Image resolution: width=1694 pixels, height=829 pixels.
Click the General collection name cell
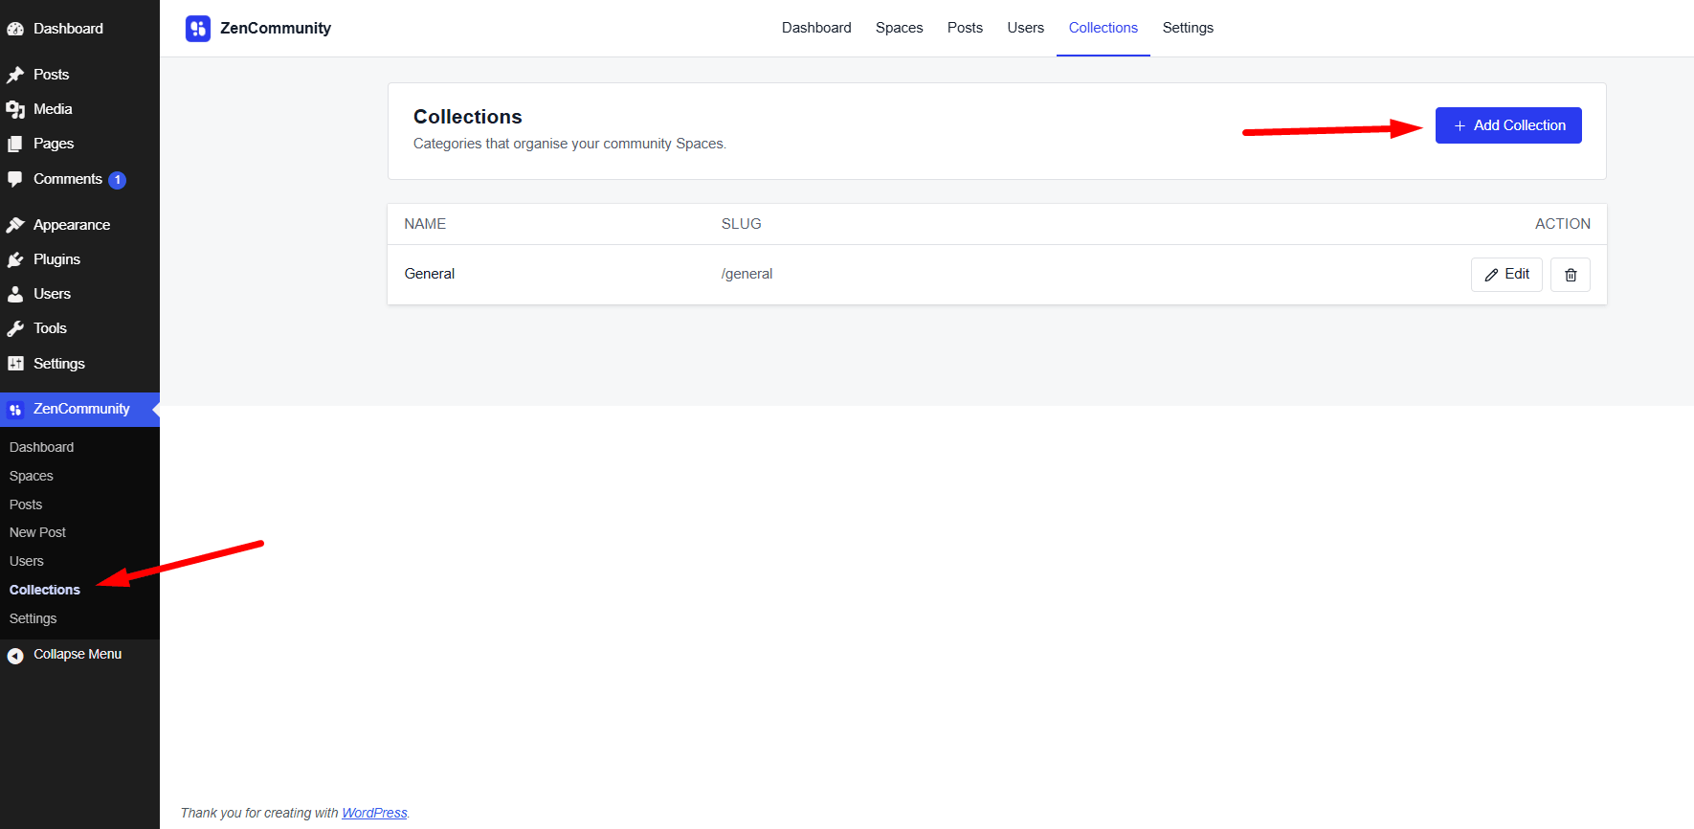pyautogui.click(x=430, y=274)
